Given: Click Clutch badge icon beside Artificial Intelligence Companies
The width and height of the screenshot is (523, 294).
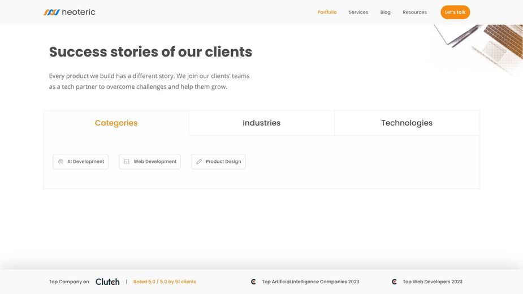Looking at the screenshot, I should [x=253, y=282].
